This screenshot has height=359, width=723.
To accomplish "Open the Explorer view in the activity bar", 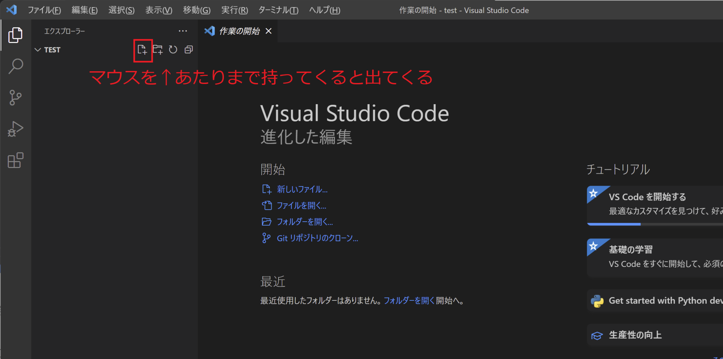I will point(15,35).
